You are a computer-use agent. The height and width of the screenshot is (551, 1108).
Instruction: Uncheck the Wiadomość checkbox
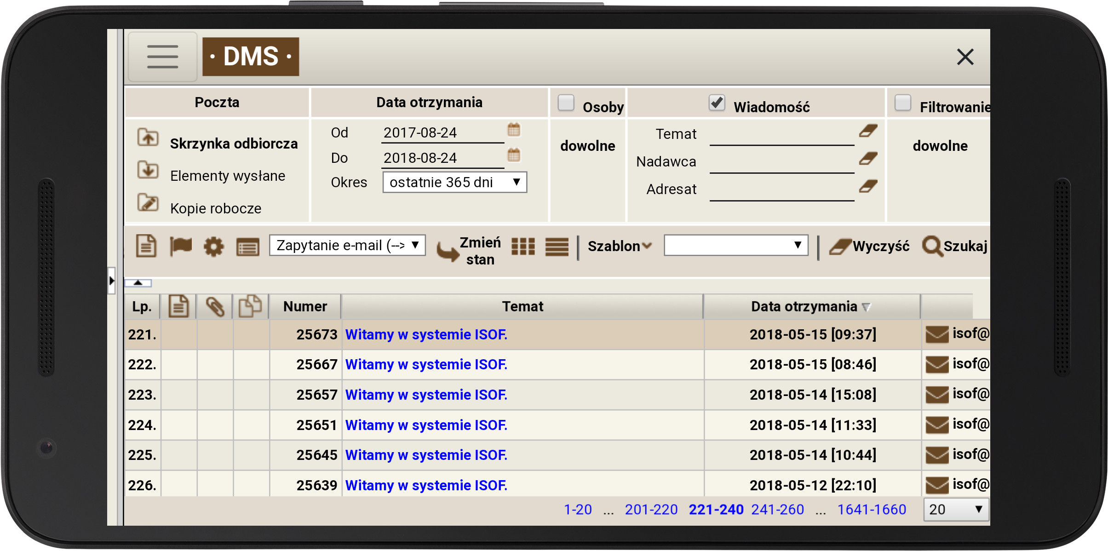pos(717,103)
